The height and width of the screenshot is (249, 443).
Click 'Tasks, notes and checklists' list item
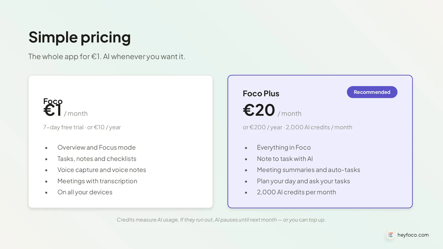(97, 159)
